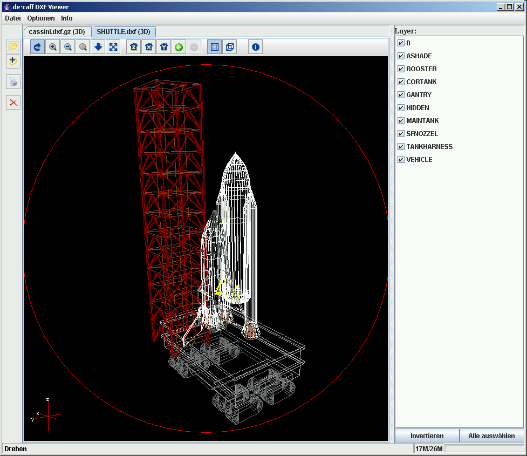The width and height of the screenshot is (527, 456).
Task: Click the Invertieren button
Action: (x=427, y=435)
